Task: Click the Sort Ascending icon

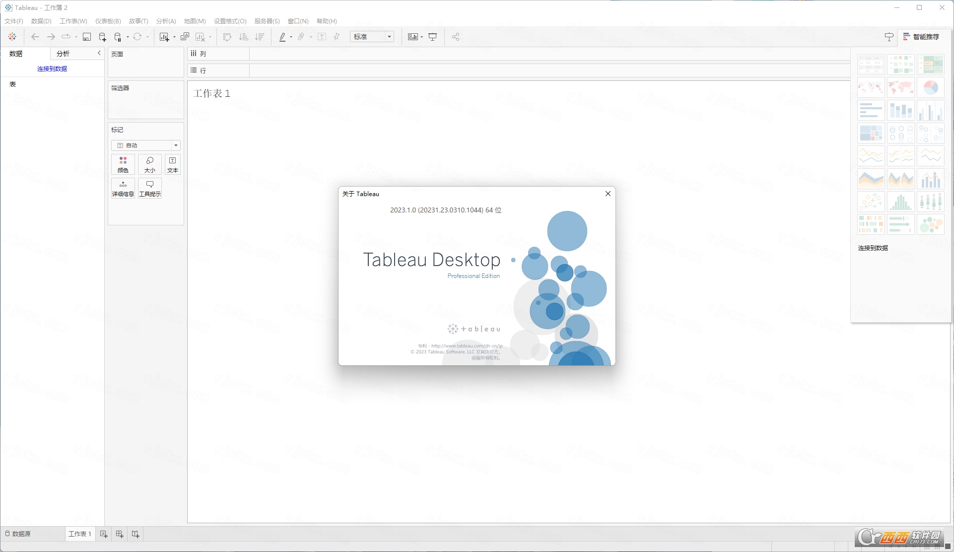Action: point(243,37)
